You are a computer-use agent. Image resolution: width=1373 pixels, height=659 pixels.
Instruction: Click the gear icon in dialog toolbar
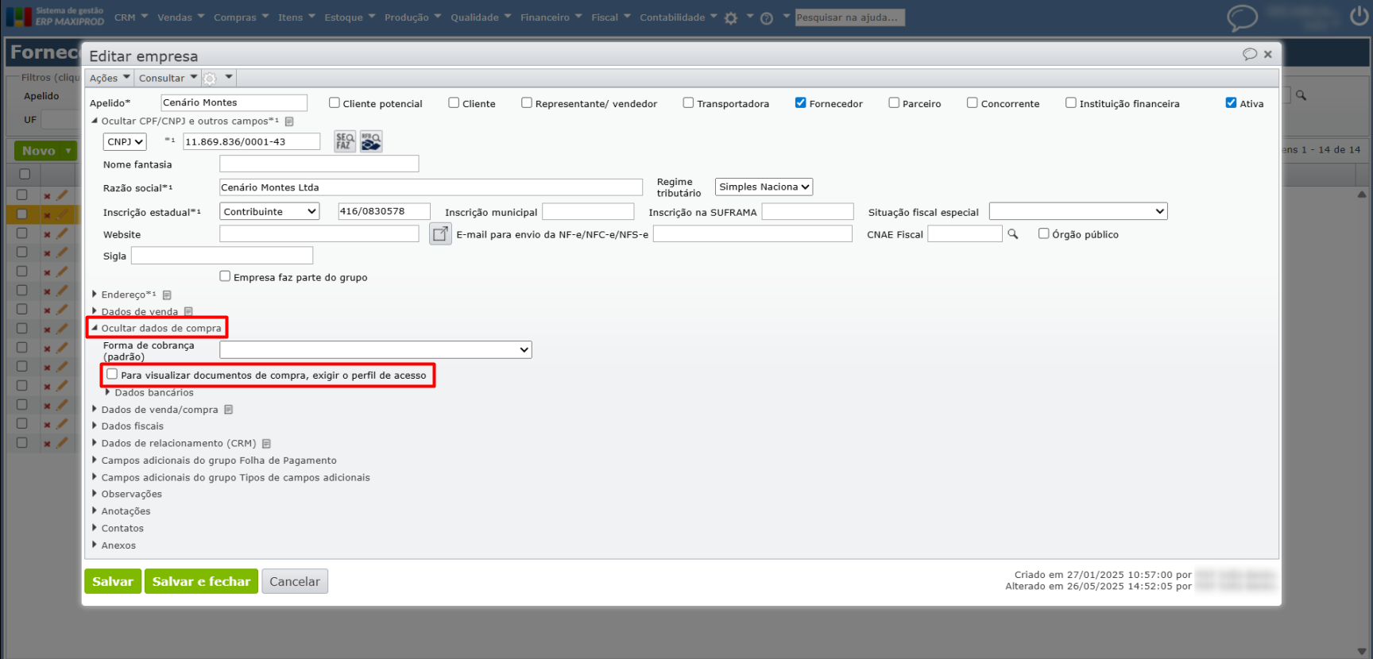[210, 78]
